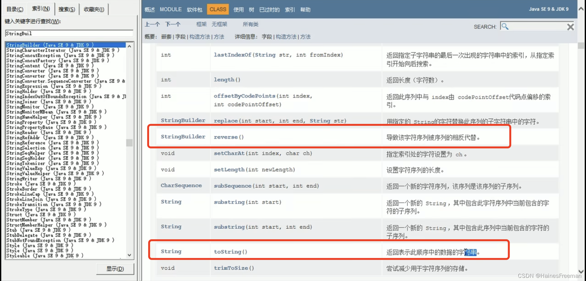Screen dimensions: 586x281
Task: Open the 使用 navigation item
Action: 239,10
